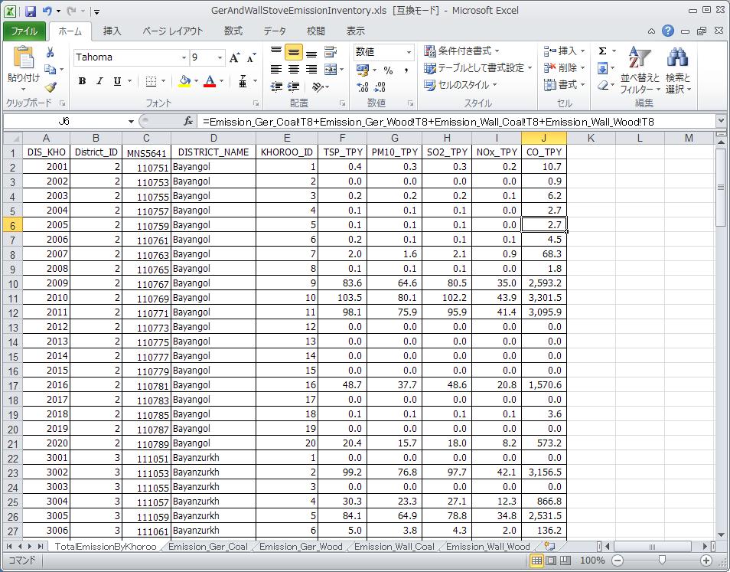Click the Decrease Indent icon
Screen dimensions: 730x572
click(x=276, y=87)
